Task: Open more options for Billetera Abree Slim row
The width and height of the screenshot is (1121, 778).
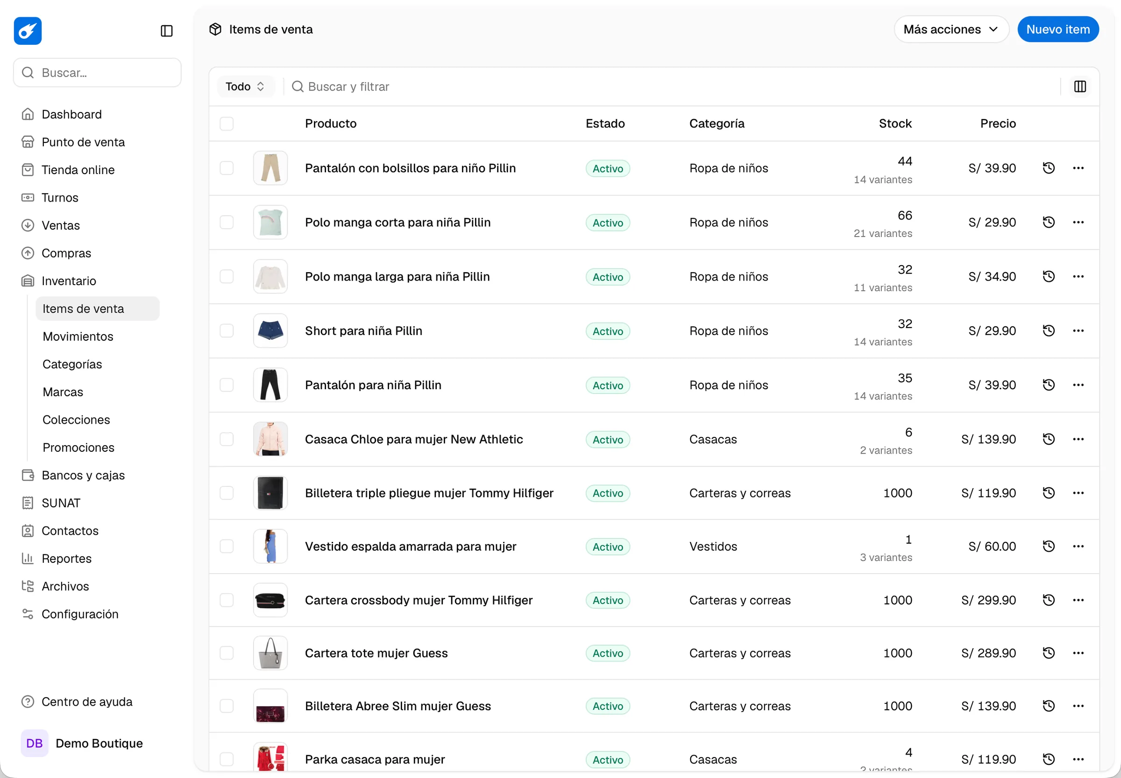Action: 1078,706
